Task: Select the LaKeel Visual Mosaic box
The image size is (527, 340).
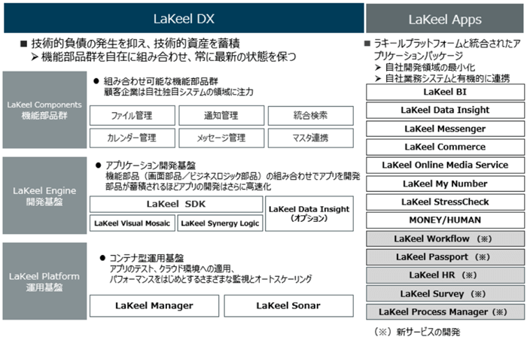Action: click(x=133, y=223)
